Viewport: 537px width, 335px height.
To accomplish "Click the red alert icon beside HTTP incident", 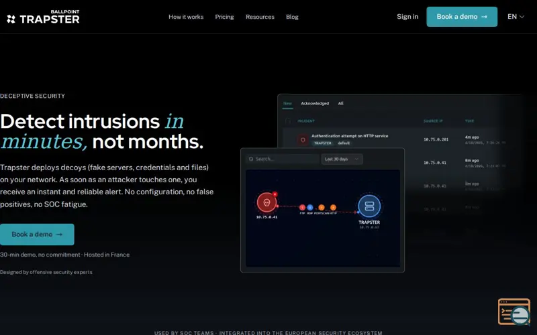I will coord(303,139).
